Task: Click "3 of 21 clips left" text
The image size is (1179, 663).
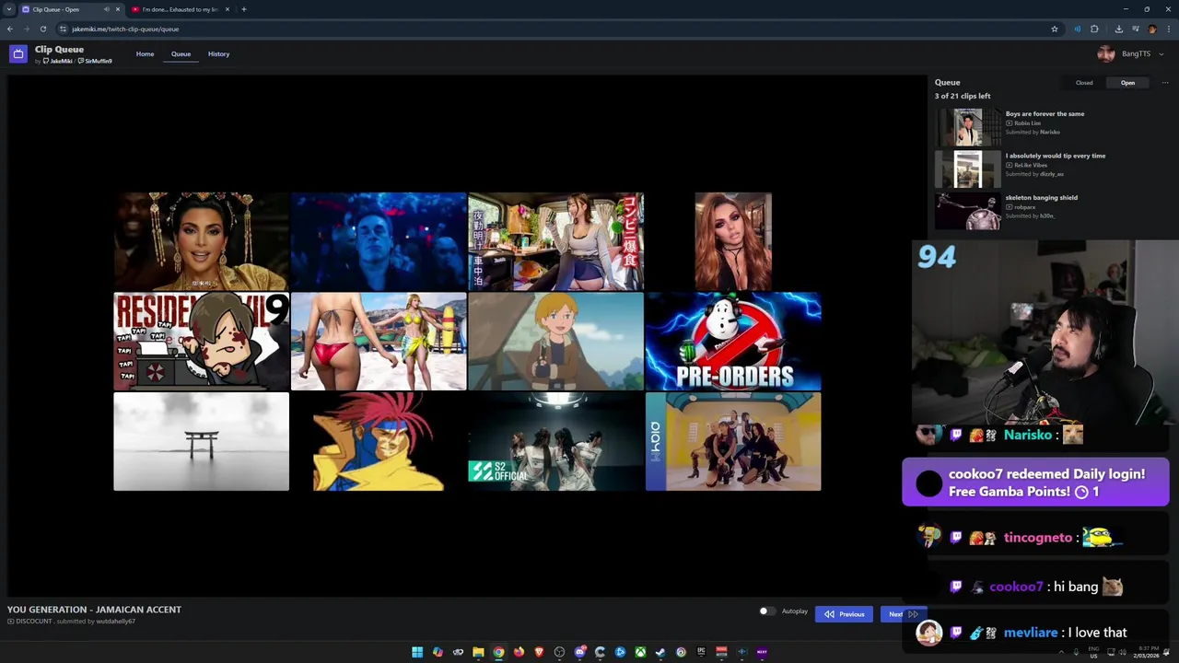Action: coord(963,96)
